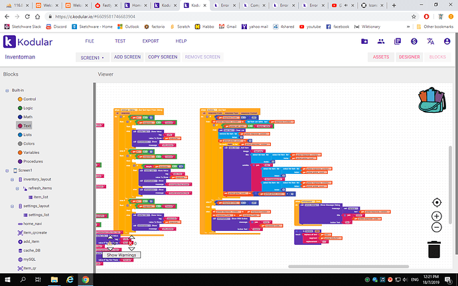Click the viewer vertical scrollbar

tap(450, 184)
